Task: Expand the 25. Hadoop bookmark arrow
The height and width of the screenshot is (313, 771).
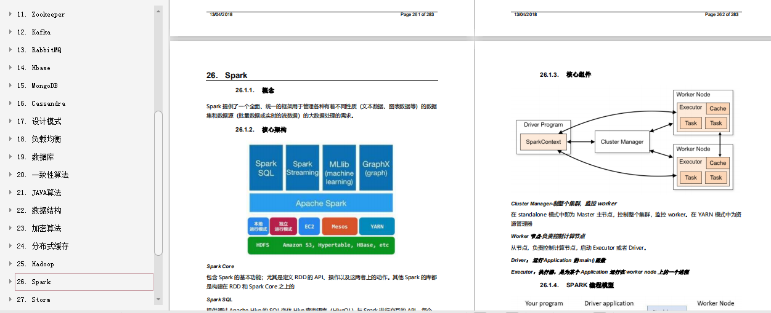Action: pyautogui.click(x=10, y=264)
